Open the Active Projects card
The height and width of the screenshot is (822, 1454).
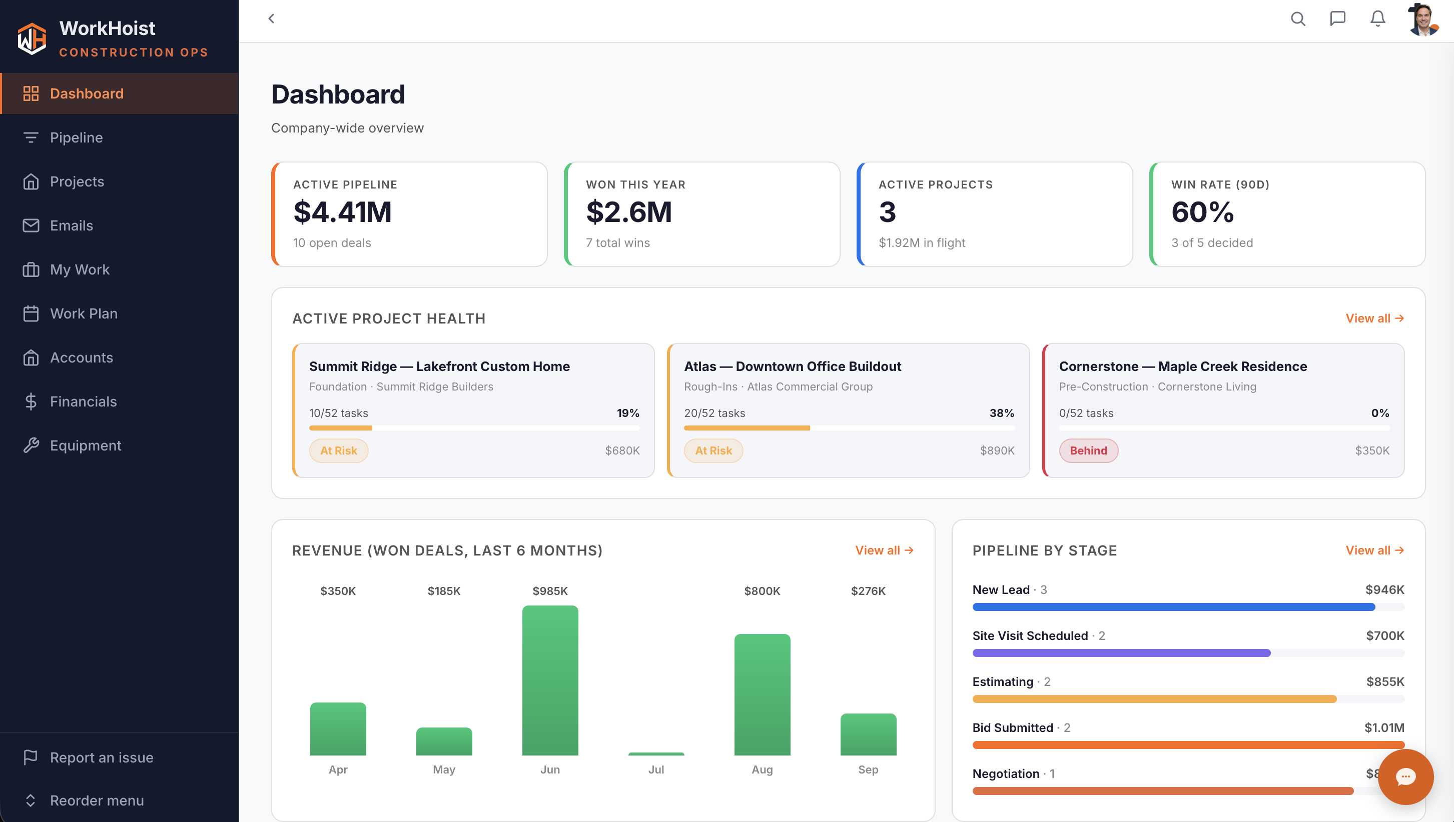click(x=995, y=214)
